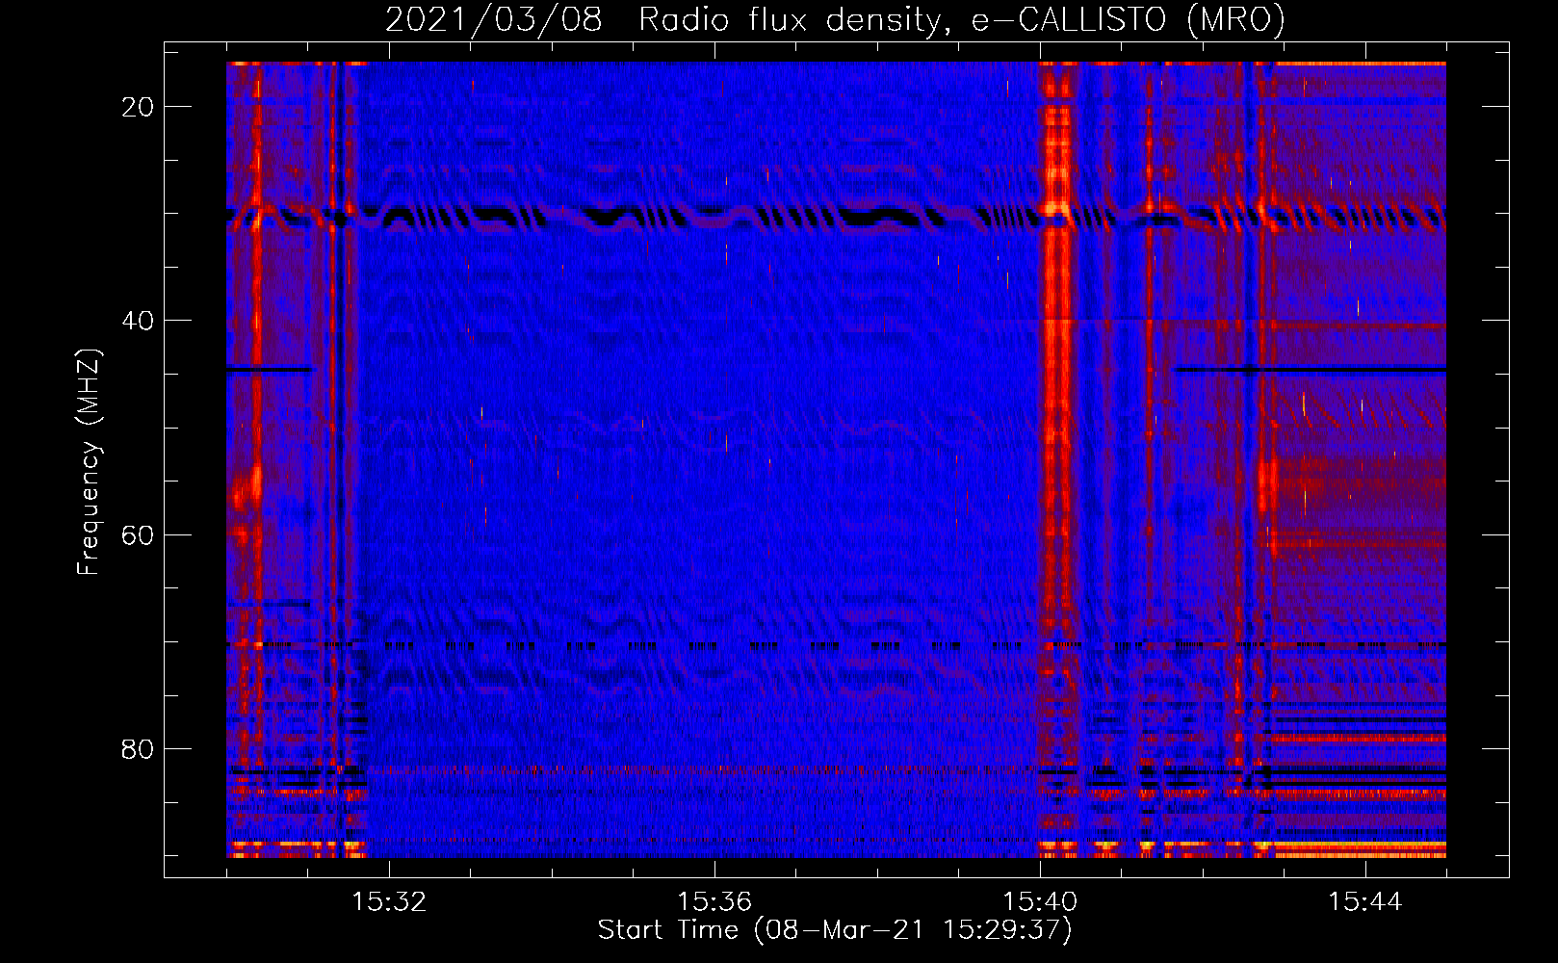This screenshot has width=1558, height=963.
Task: Click the 'Frequency (MHZ)' y-axis label
Action: point(88,462)
